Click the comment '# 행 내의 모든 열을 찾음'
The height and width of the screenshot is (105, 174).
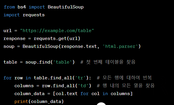point(126,85)
